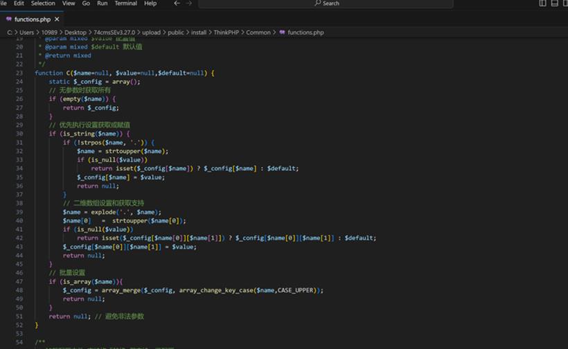Screen dimensions: 568x349
Task: Open the Terminal menu
Action: point(125,3)
